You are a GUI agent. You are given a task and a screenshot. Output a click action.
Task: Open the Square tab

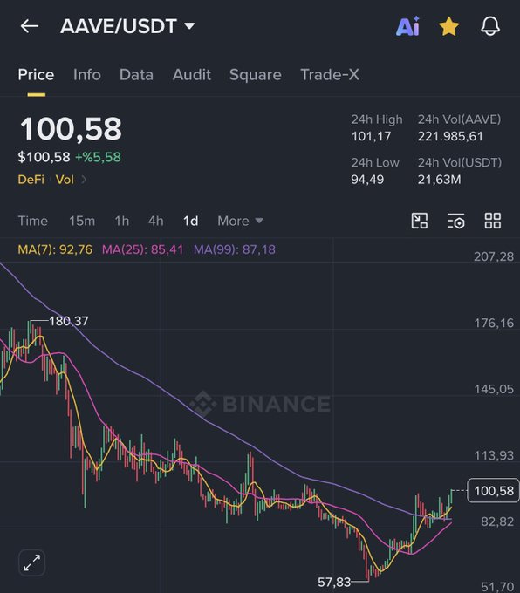coord(256,75)
